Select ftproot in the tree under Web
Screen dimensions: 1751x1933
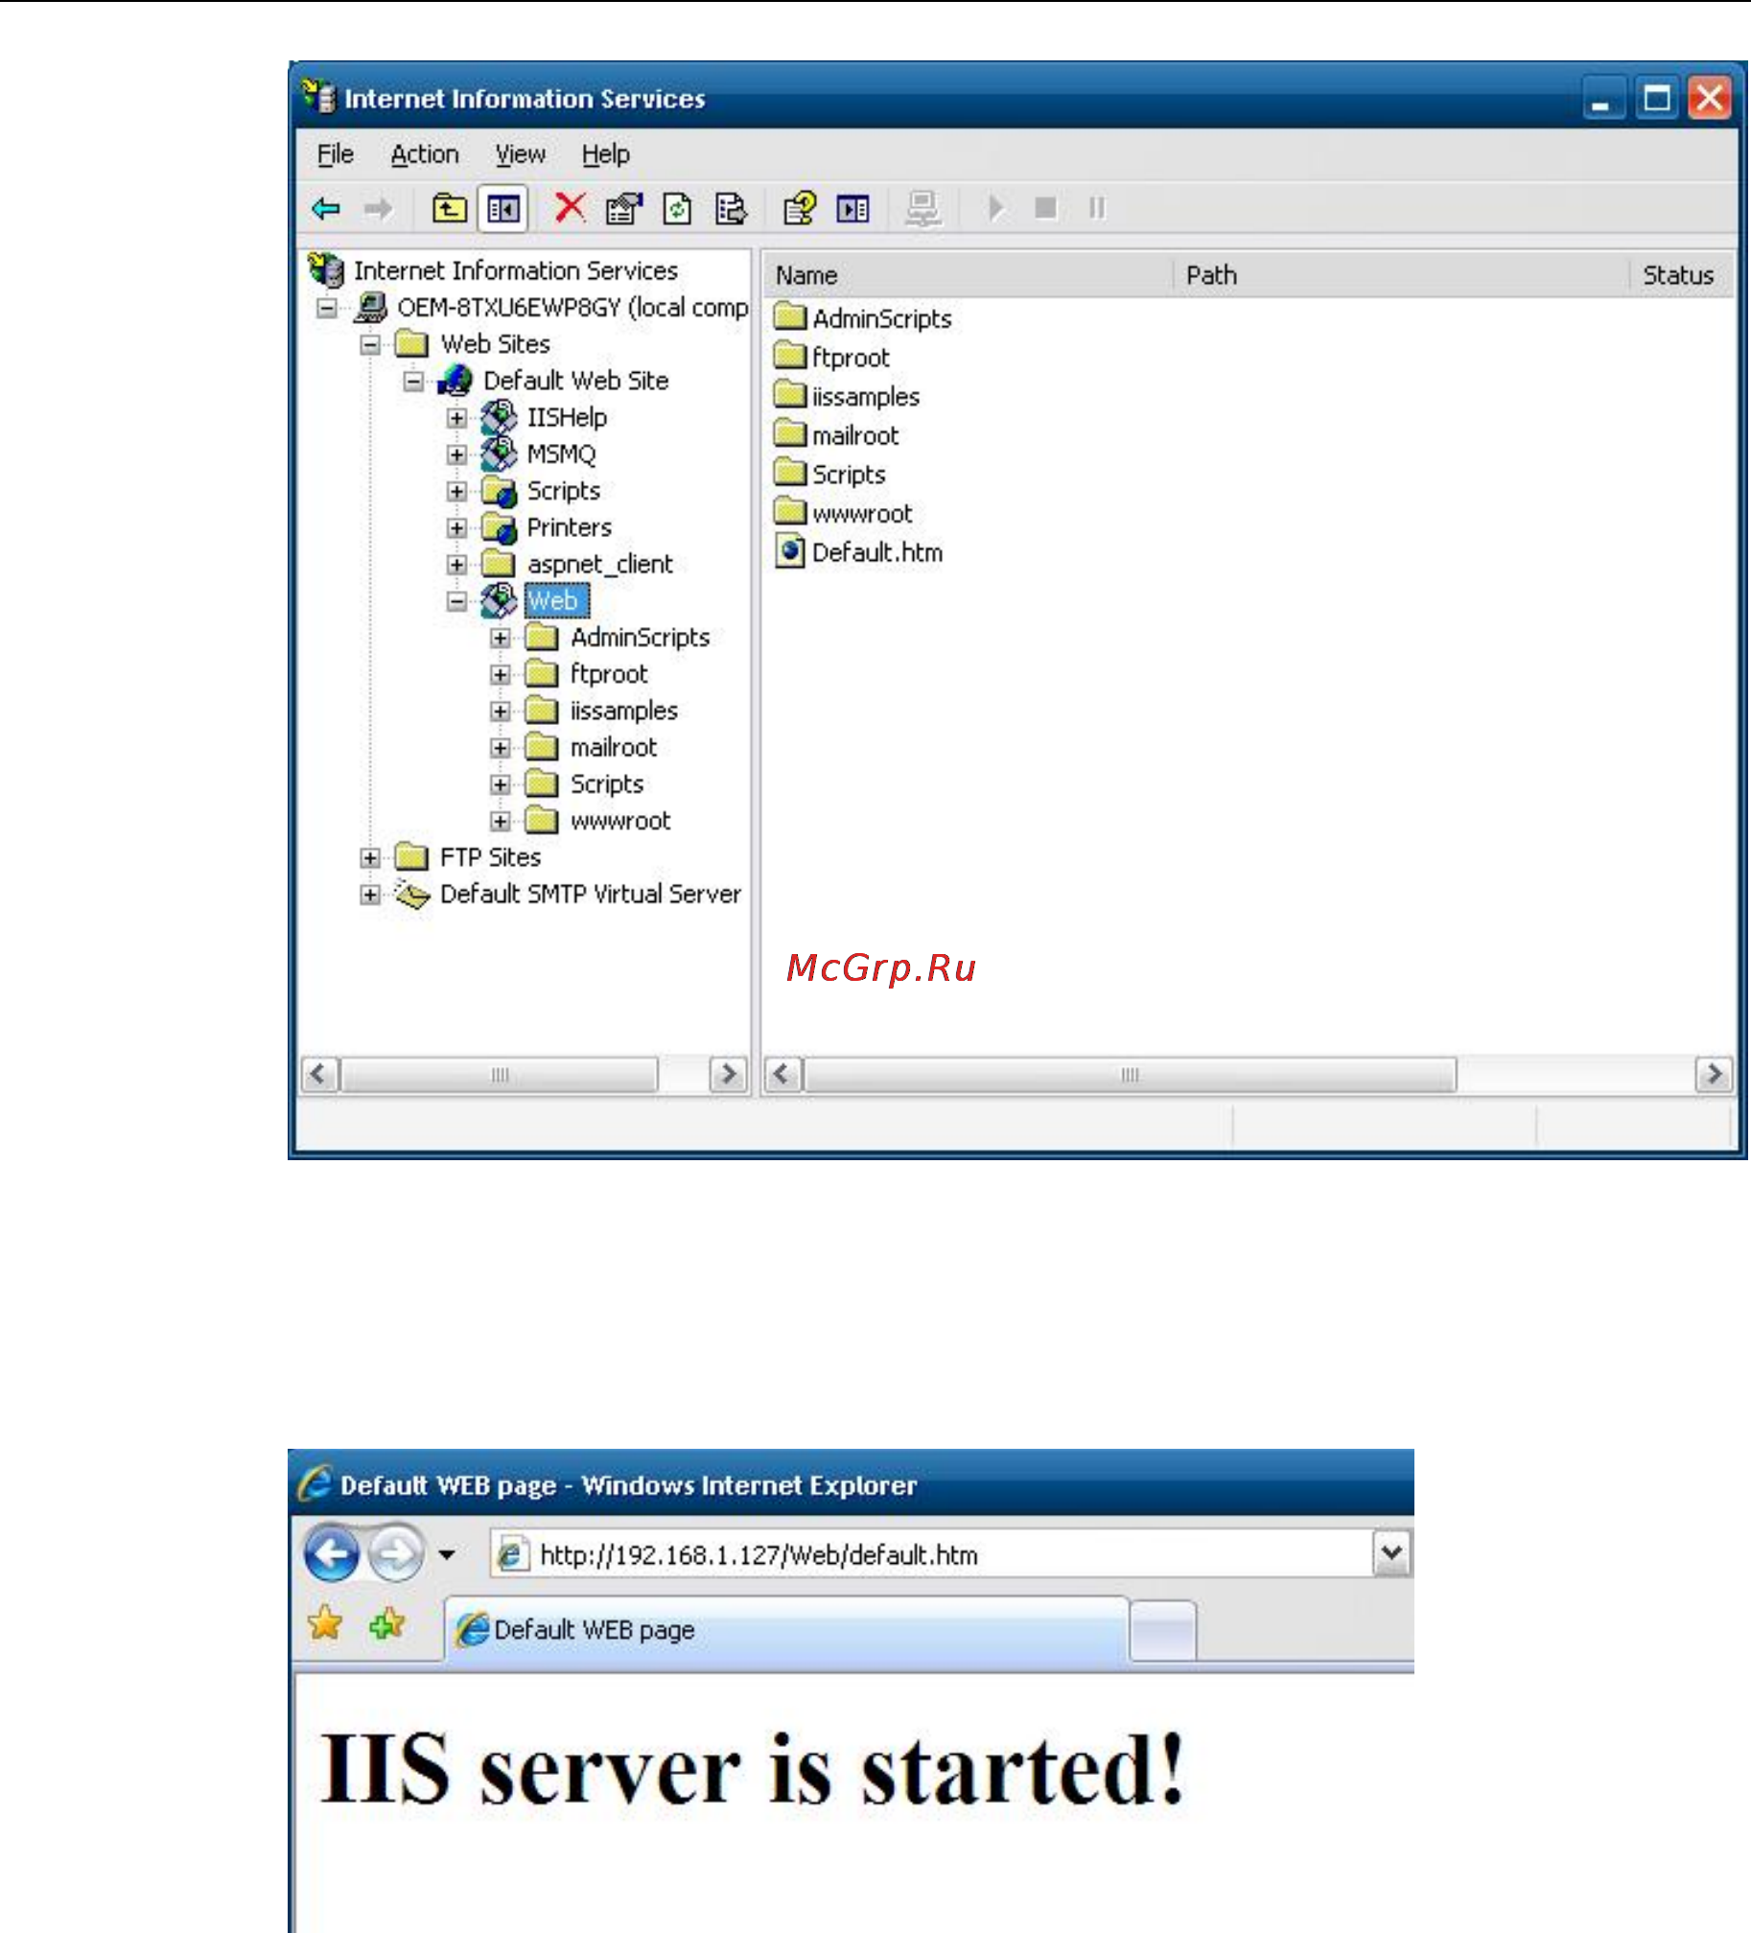coord(609,675)
